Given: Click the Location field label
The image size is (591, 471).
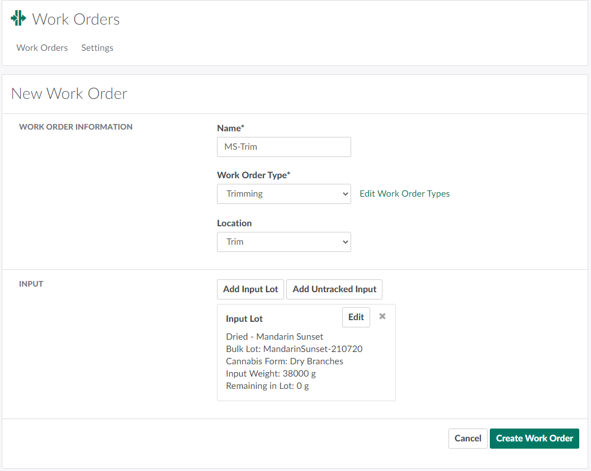Looking at the screenshot, I should 234,223.
